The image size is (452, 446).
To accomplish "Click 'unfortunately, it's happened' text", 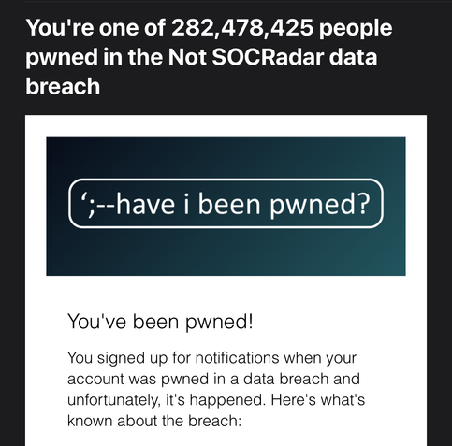I will pyautogui.click(x=167, y=400).
